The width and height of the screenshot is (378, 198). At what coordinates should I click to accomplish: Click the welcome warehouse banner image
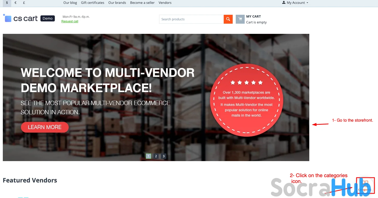156,97
